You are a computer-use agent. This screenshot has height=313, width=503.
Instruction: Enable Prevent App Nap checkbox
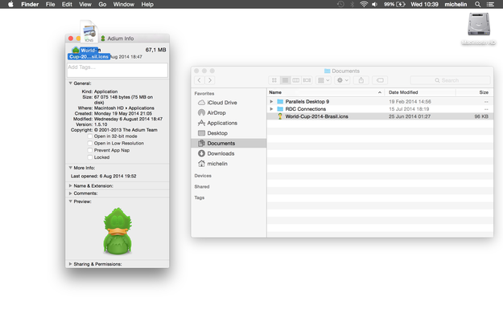90,150
